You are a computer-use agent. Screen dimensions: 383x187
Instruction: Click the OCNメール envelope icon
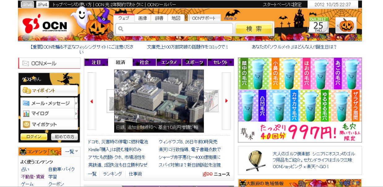(25, 63)
